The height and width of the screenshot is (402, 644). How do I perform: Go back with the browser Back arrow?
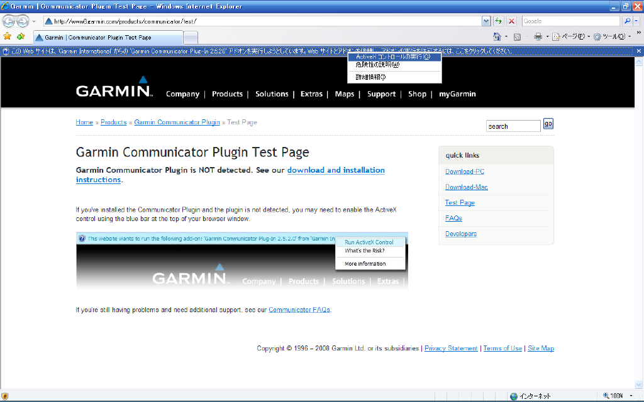(9, 21)
